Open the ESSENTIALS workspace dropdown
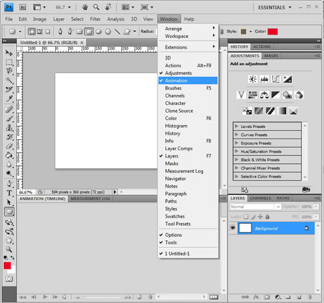Image resolution: width=324 pixels, height=303 pixels. 275,7
